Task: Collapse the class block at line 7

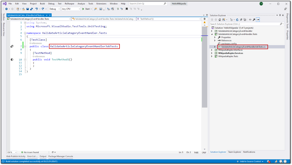Action: click(x=25, y=46)
